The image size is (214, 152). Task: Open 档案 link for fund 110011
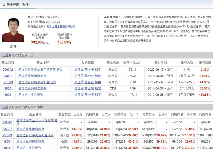(x=98, y=95)
